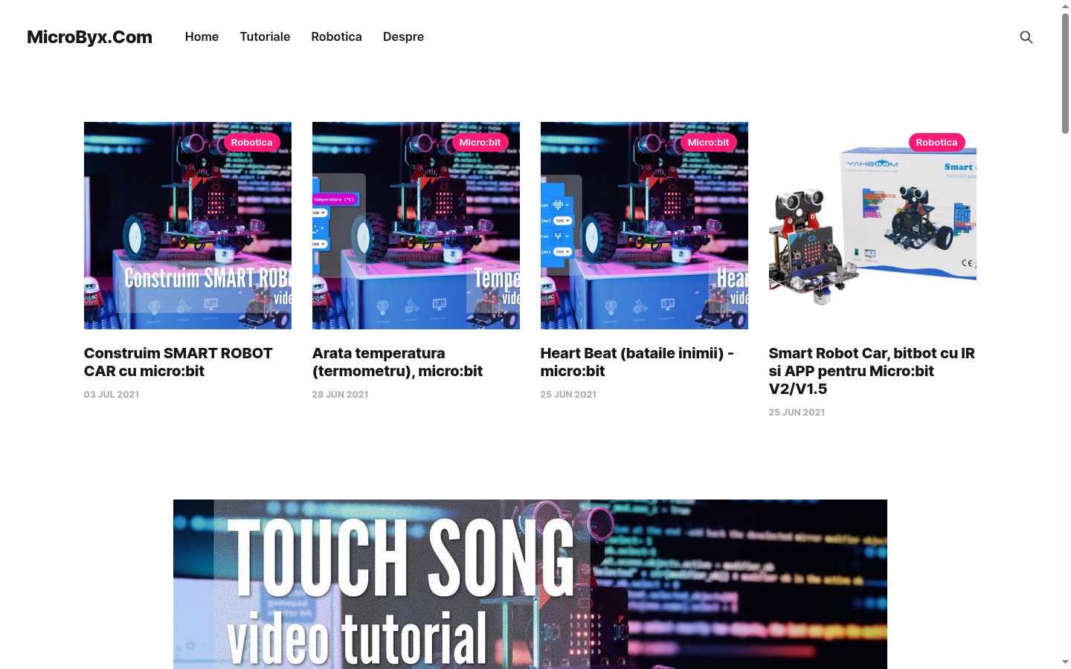The height and width of the screenshot is (669, 1071).
Task: Open title Construim SMART ROBOT CAR cu micro:bit
Action: tap(178, 362)
